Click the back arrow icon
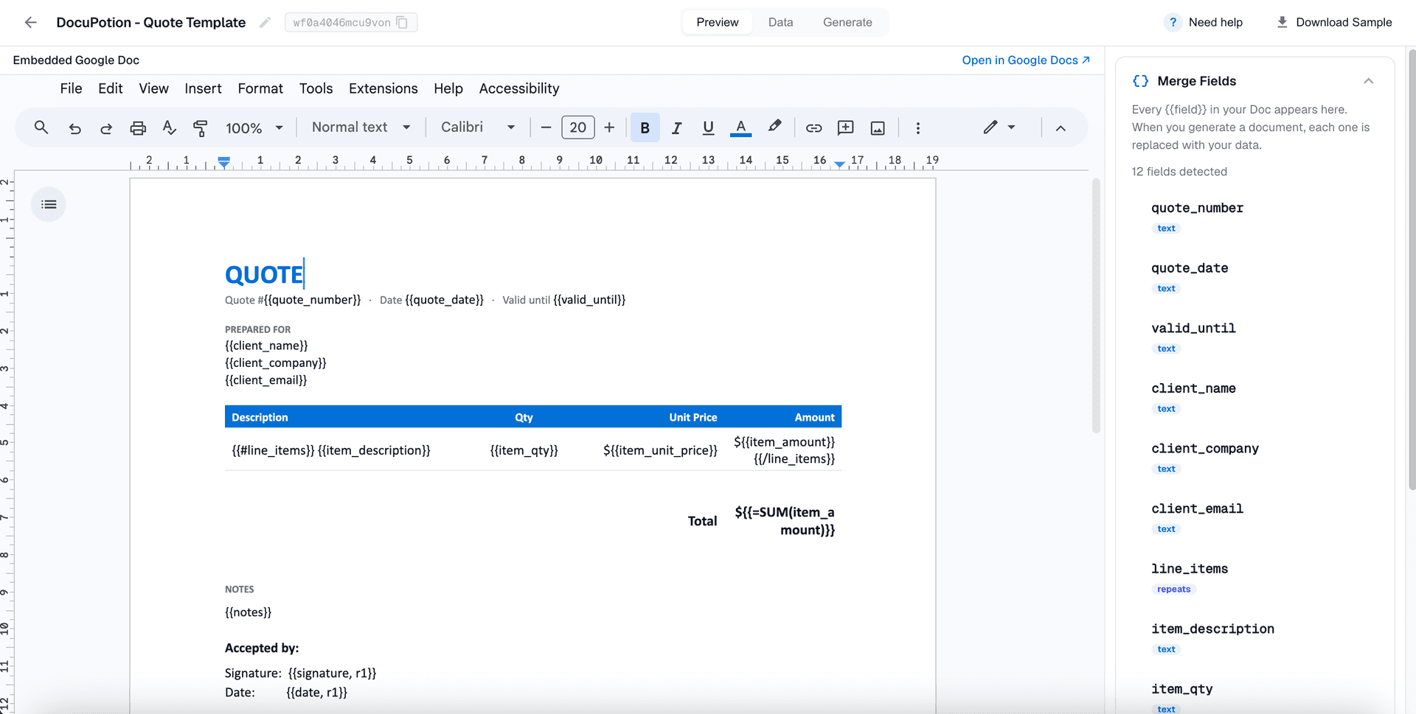 point(30,22)
